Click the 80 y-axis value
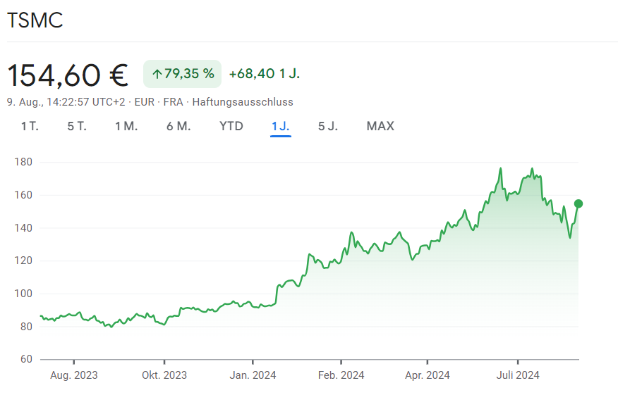Screen dimensions: 618x395 (26, 327)
